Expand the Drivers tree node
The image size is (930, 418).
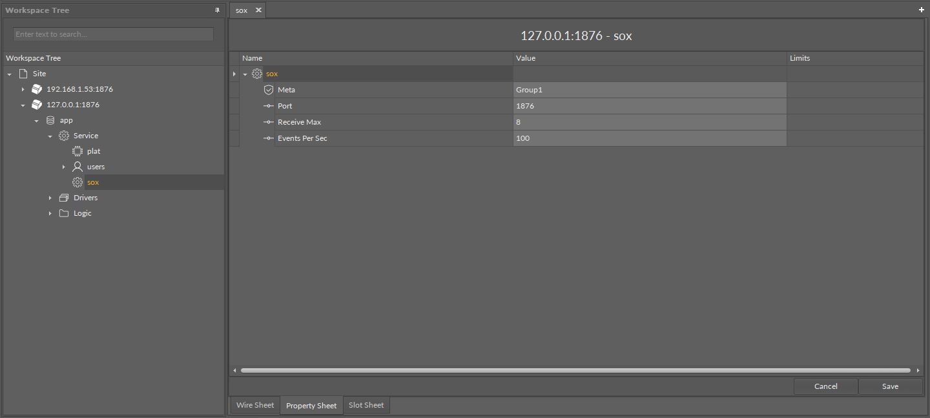[50, 198]
